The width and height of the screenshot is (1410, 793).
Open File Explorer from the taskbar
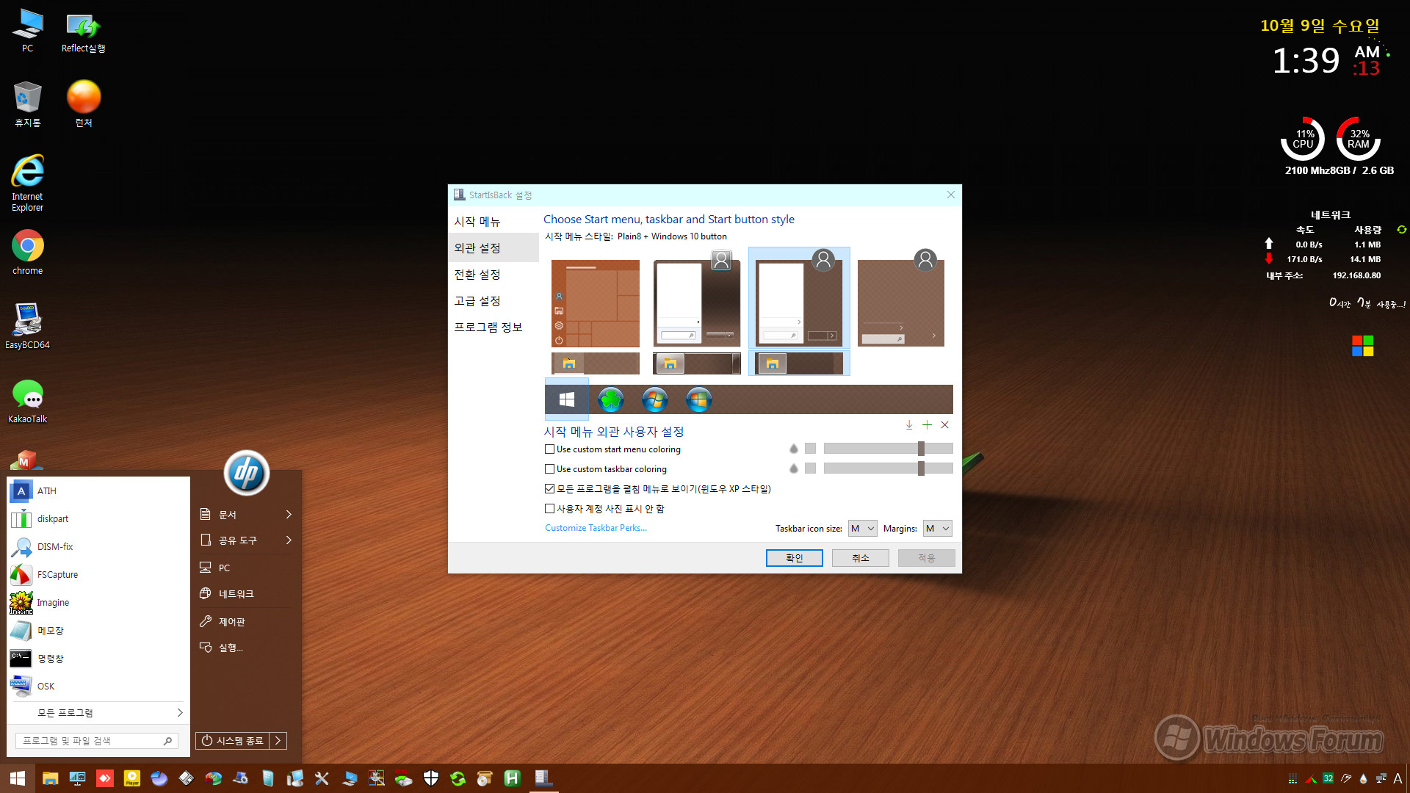[50, 778]
